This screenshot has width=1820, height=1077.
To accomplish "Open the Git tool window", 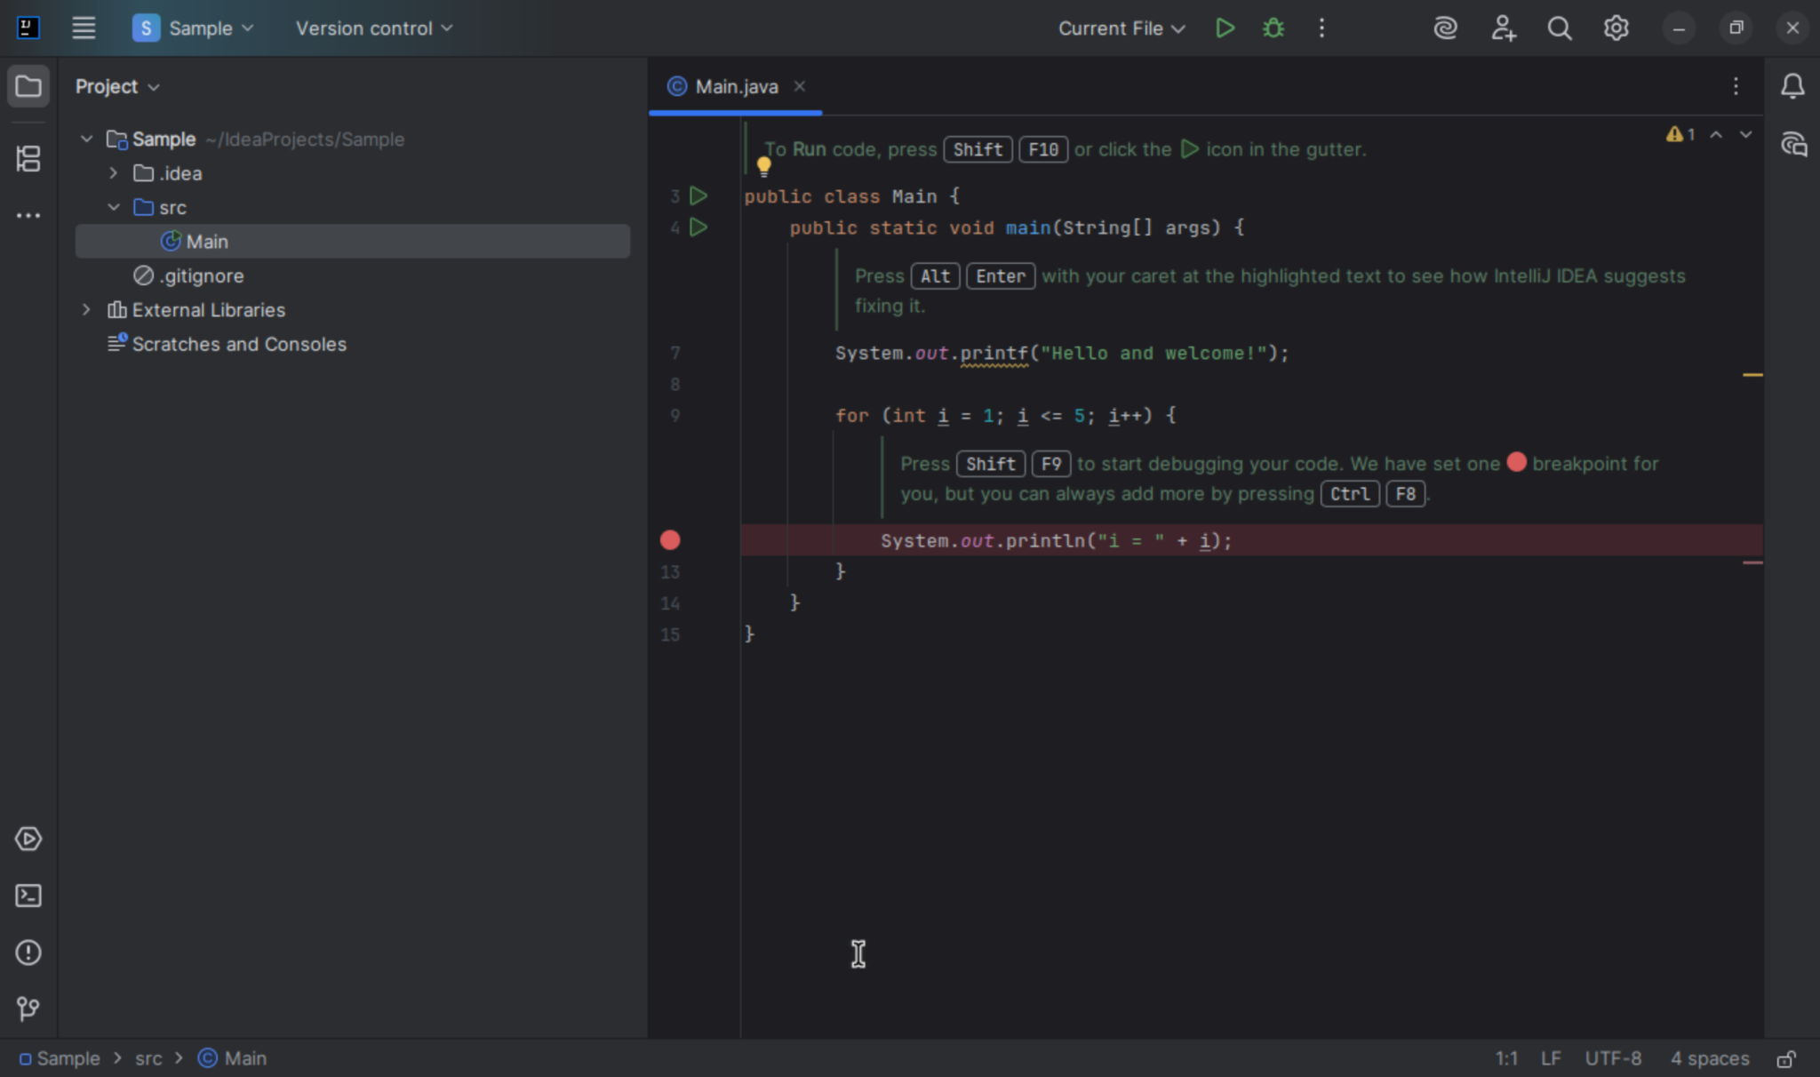I will pos(28,1009).
